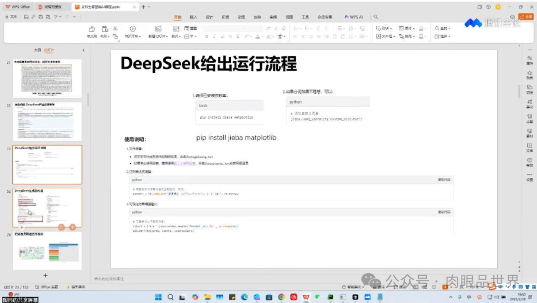Click the Office theme status item
537x303 pixels.
coord(47,287)
